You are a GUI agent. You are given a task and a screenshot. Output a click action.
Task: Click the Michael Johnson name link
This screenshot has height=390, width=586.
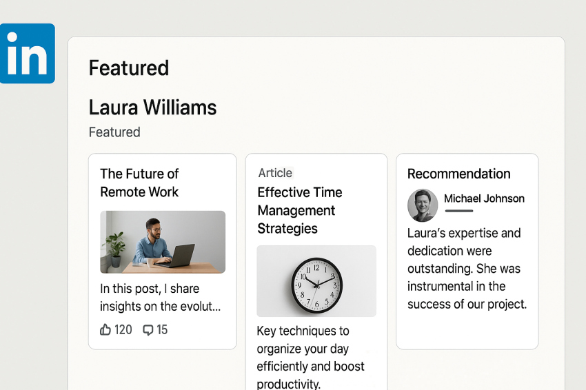coord(484,198)
